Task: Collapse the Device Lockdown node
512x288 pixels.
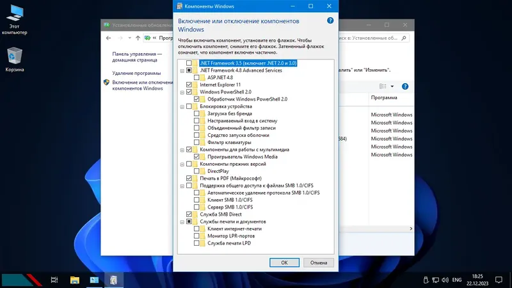Action: [x=182, y=107]
